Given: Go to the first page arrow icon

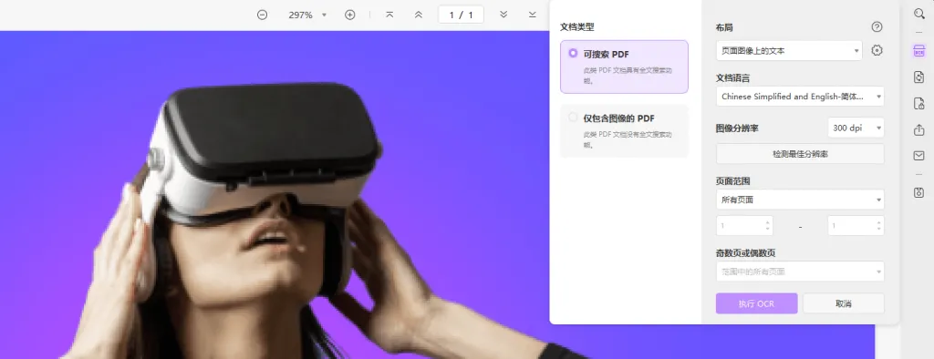Looking at the screenshot, I should pyautogui.click(x=389, y=15).
